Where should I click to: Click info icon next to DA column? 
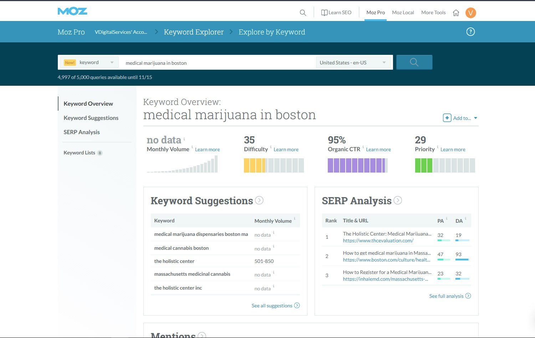pos(465,219)
